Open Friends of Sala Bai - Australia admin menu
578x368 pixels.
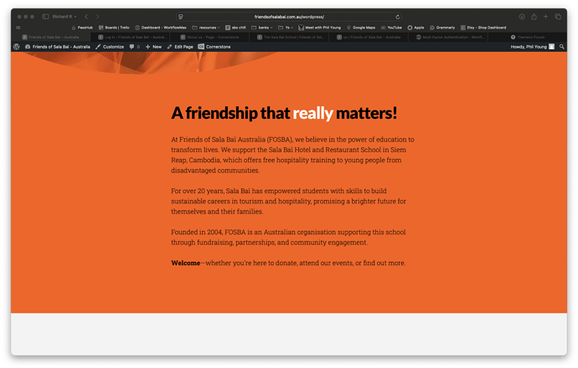pos(58,47)
